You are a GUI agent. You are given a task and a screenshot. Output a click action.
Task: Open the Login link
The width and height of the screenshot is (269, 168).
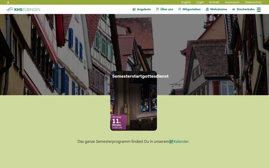(x=200, y=2)
